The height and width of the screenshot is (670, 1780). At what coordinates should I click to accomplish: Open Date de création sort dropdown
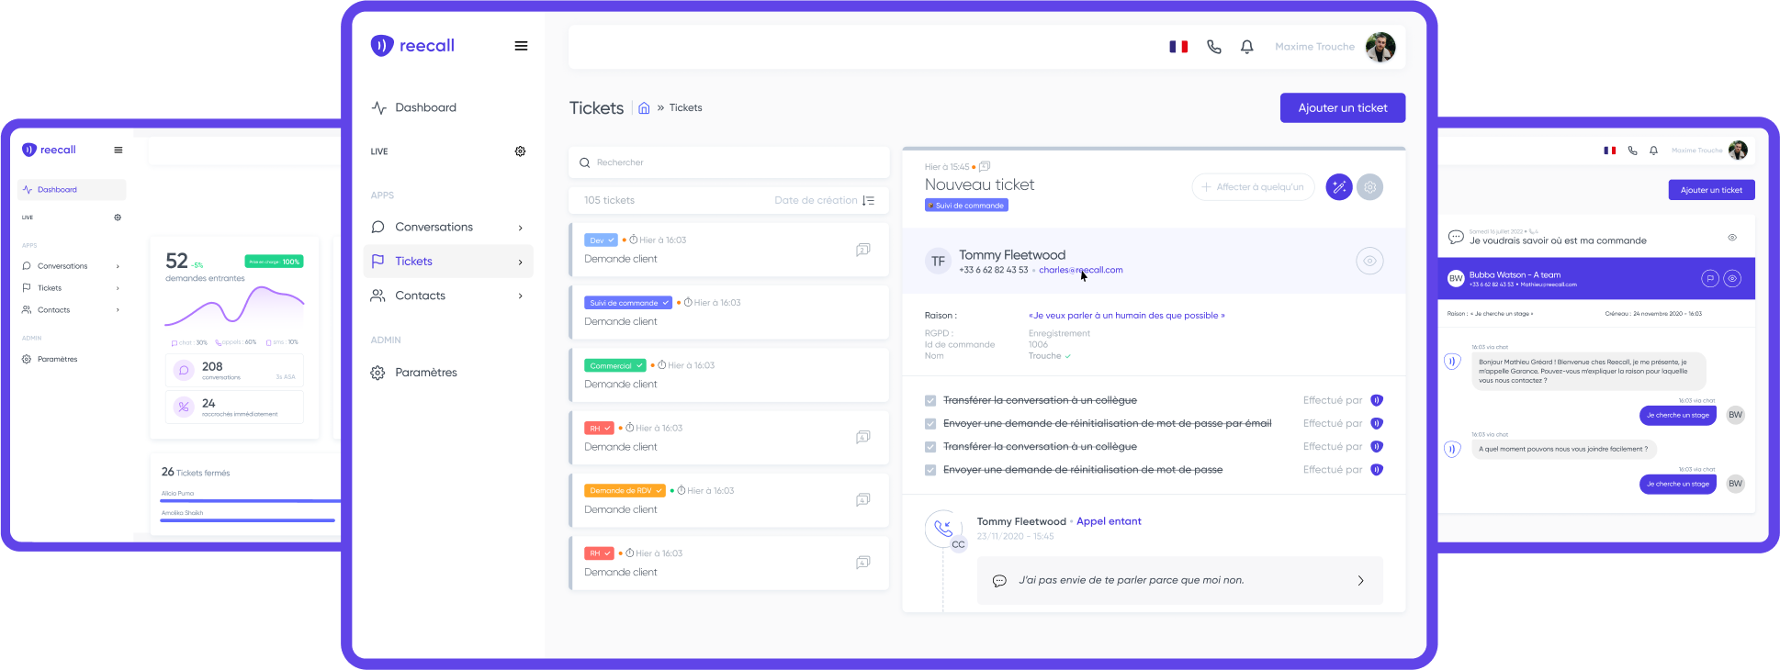(x=824, y=200)
